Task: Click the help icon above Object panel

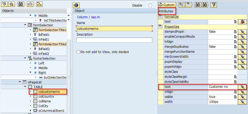Action: 76,5
